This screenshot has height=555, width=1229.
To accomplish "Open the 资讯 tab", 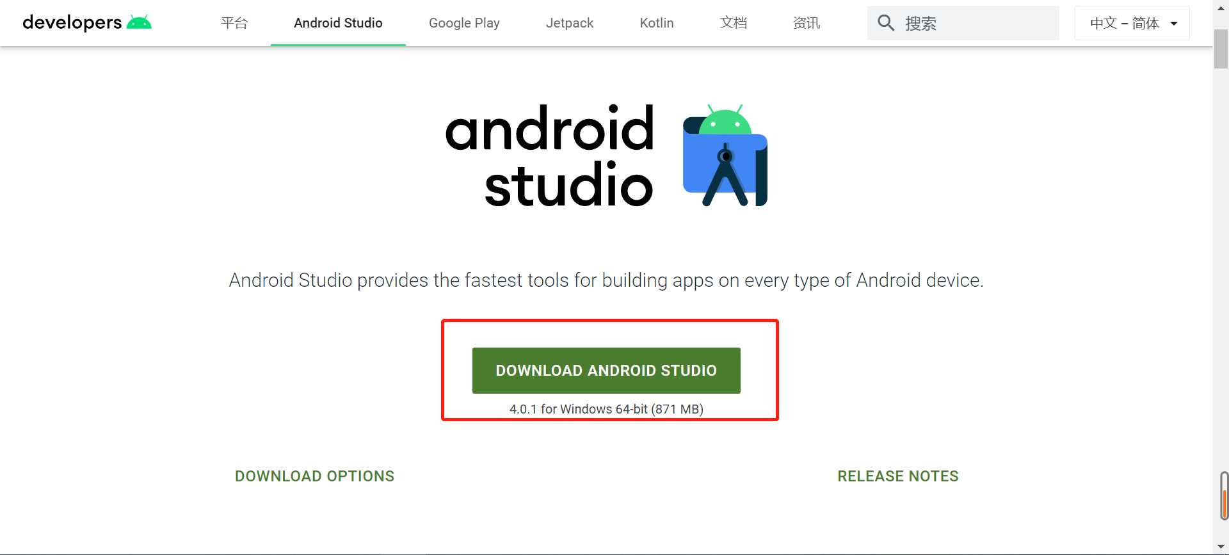I will 807,23.
